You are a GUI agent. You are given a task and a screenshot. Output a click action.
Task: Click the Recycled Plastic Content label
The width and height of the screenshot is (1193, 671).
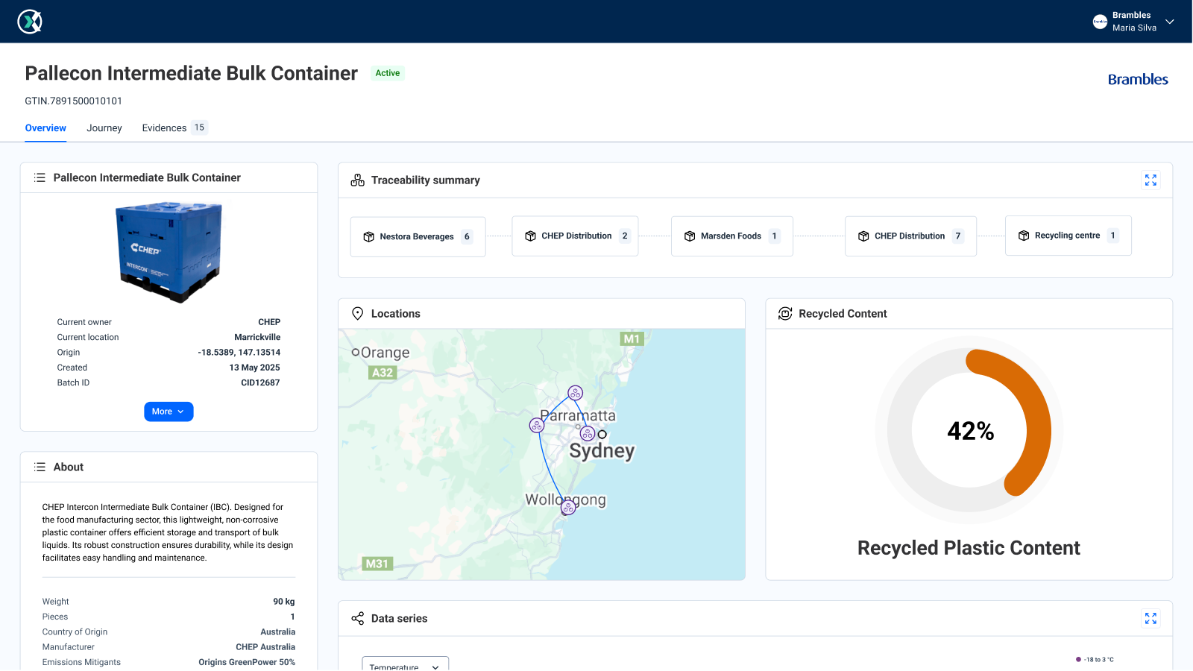(969, 548)
